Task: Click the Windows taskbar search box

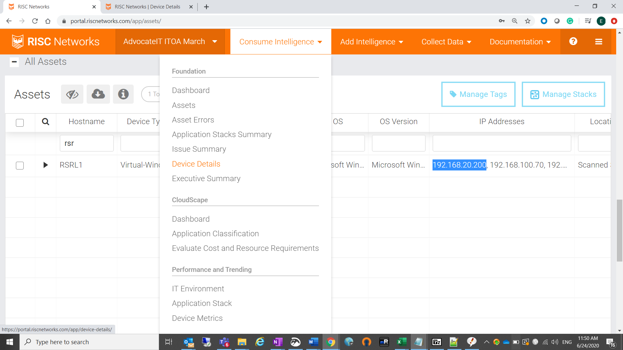Action: coord(89,342)
